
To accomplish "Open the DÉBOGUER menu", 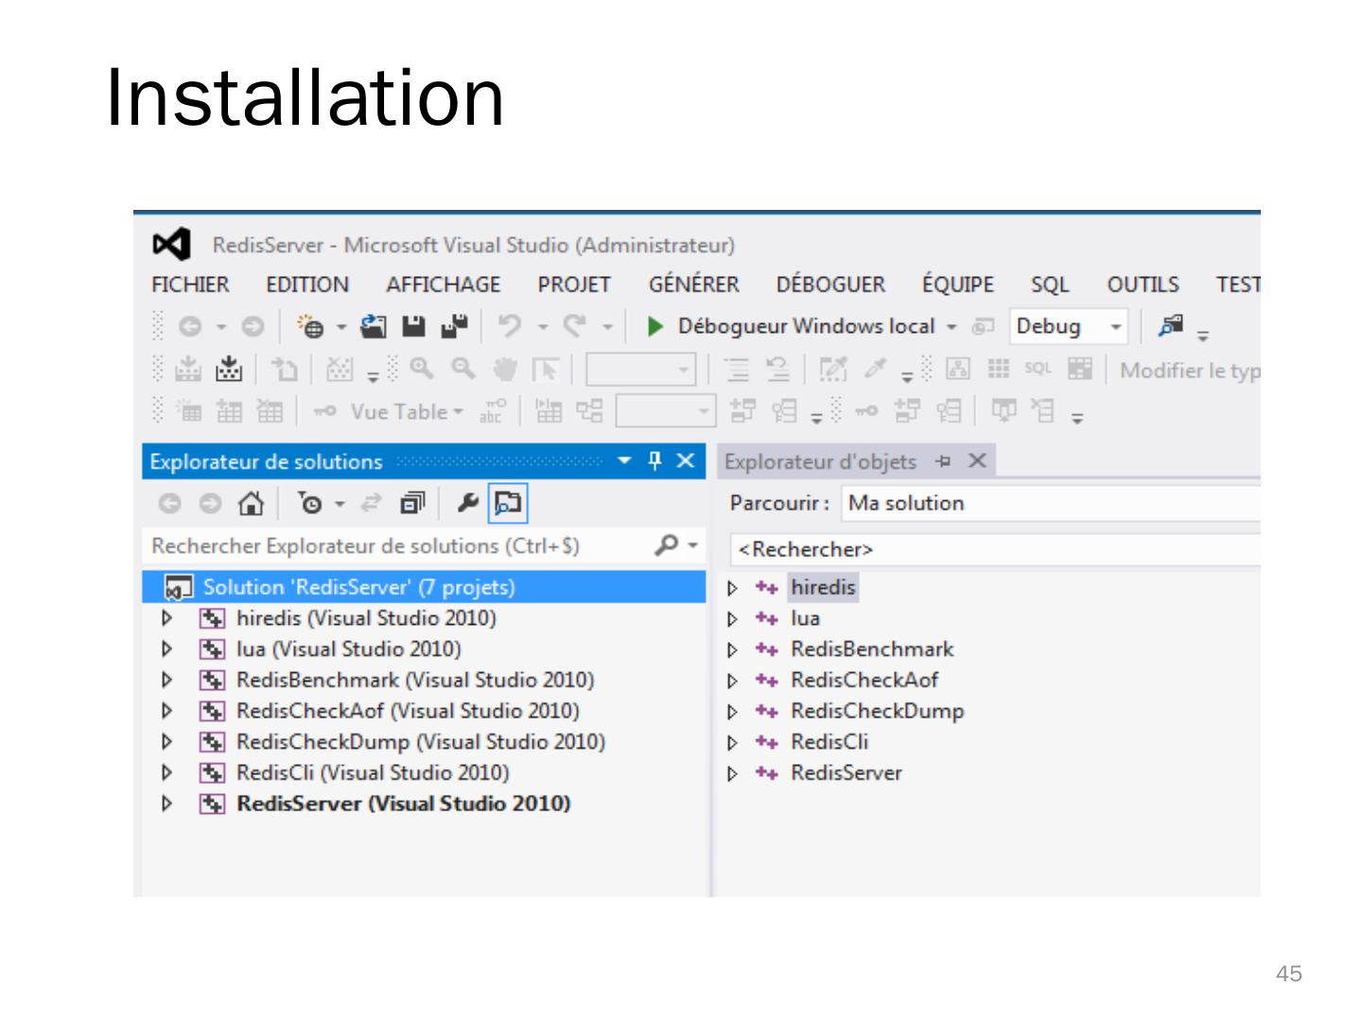I will pos(830,285).
